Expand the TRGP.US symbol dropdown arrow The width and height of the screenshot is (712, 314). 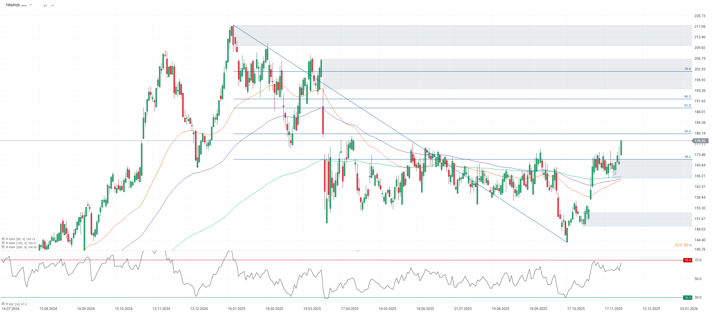[31, 5]
